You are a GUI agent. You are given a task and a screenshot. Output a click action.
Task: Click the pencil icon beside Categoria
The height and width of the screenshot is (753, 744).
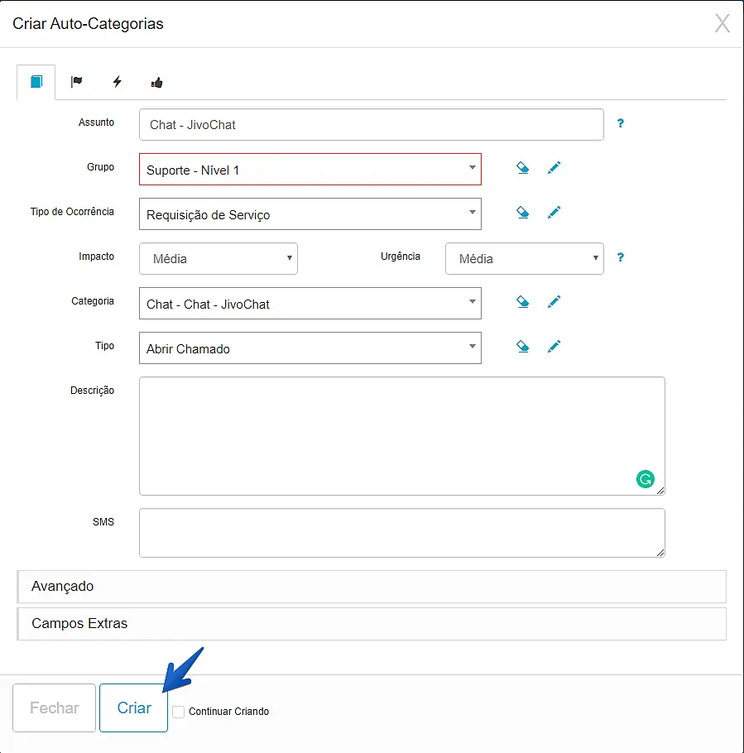pyautogui.click(x=554, y=302)
